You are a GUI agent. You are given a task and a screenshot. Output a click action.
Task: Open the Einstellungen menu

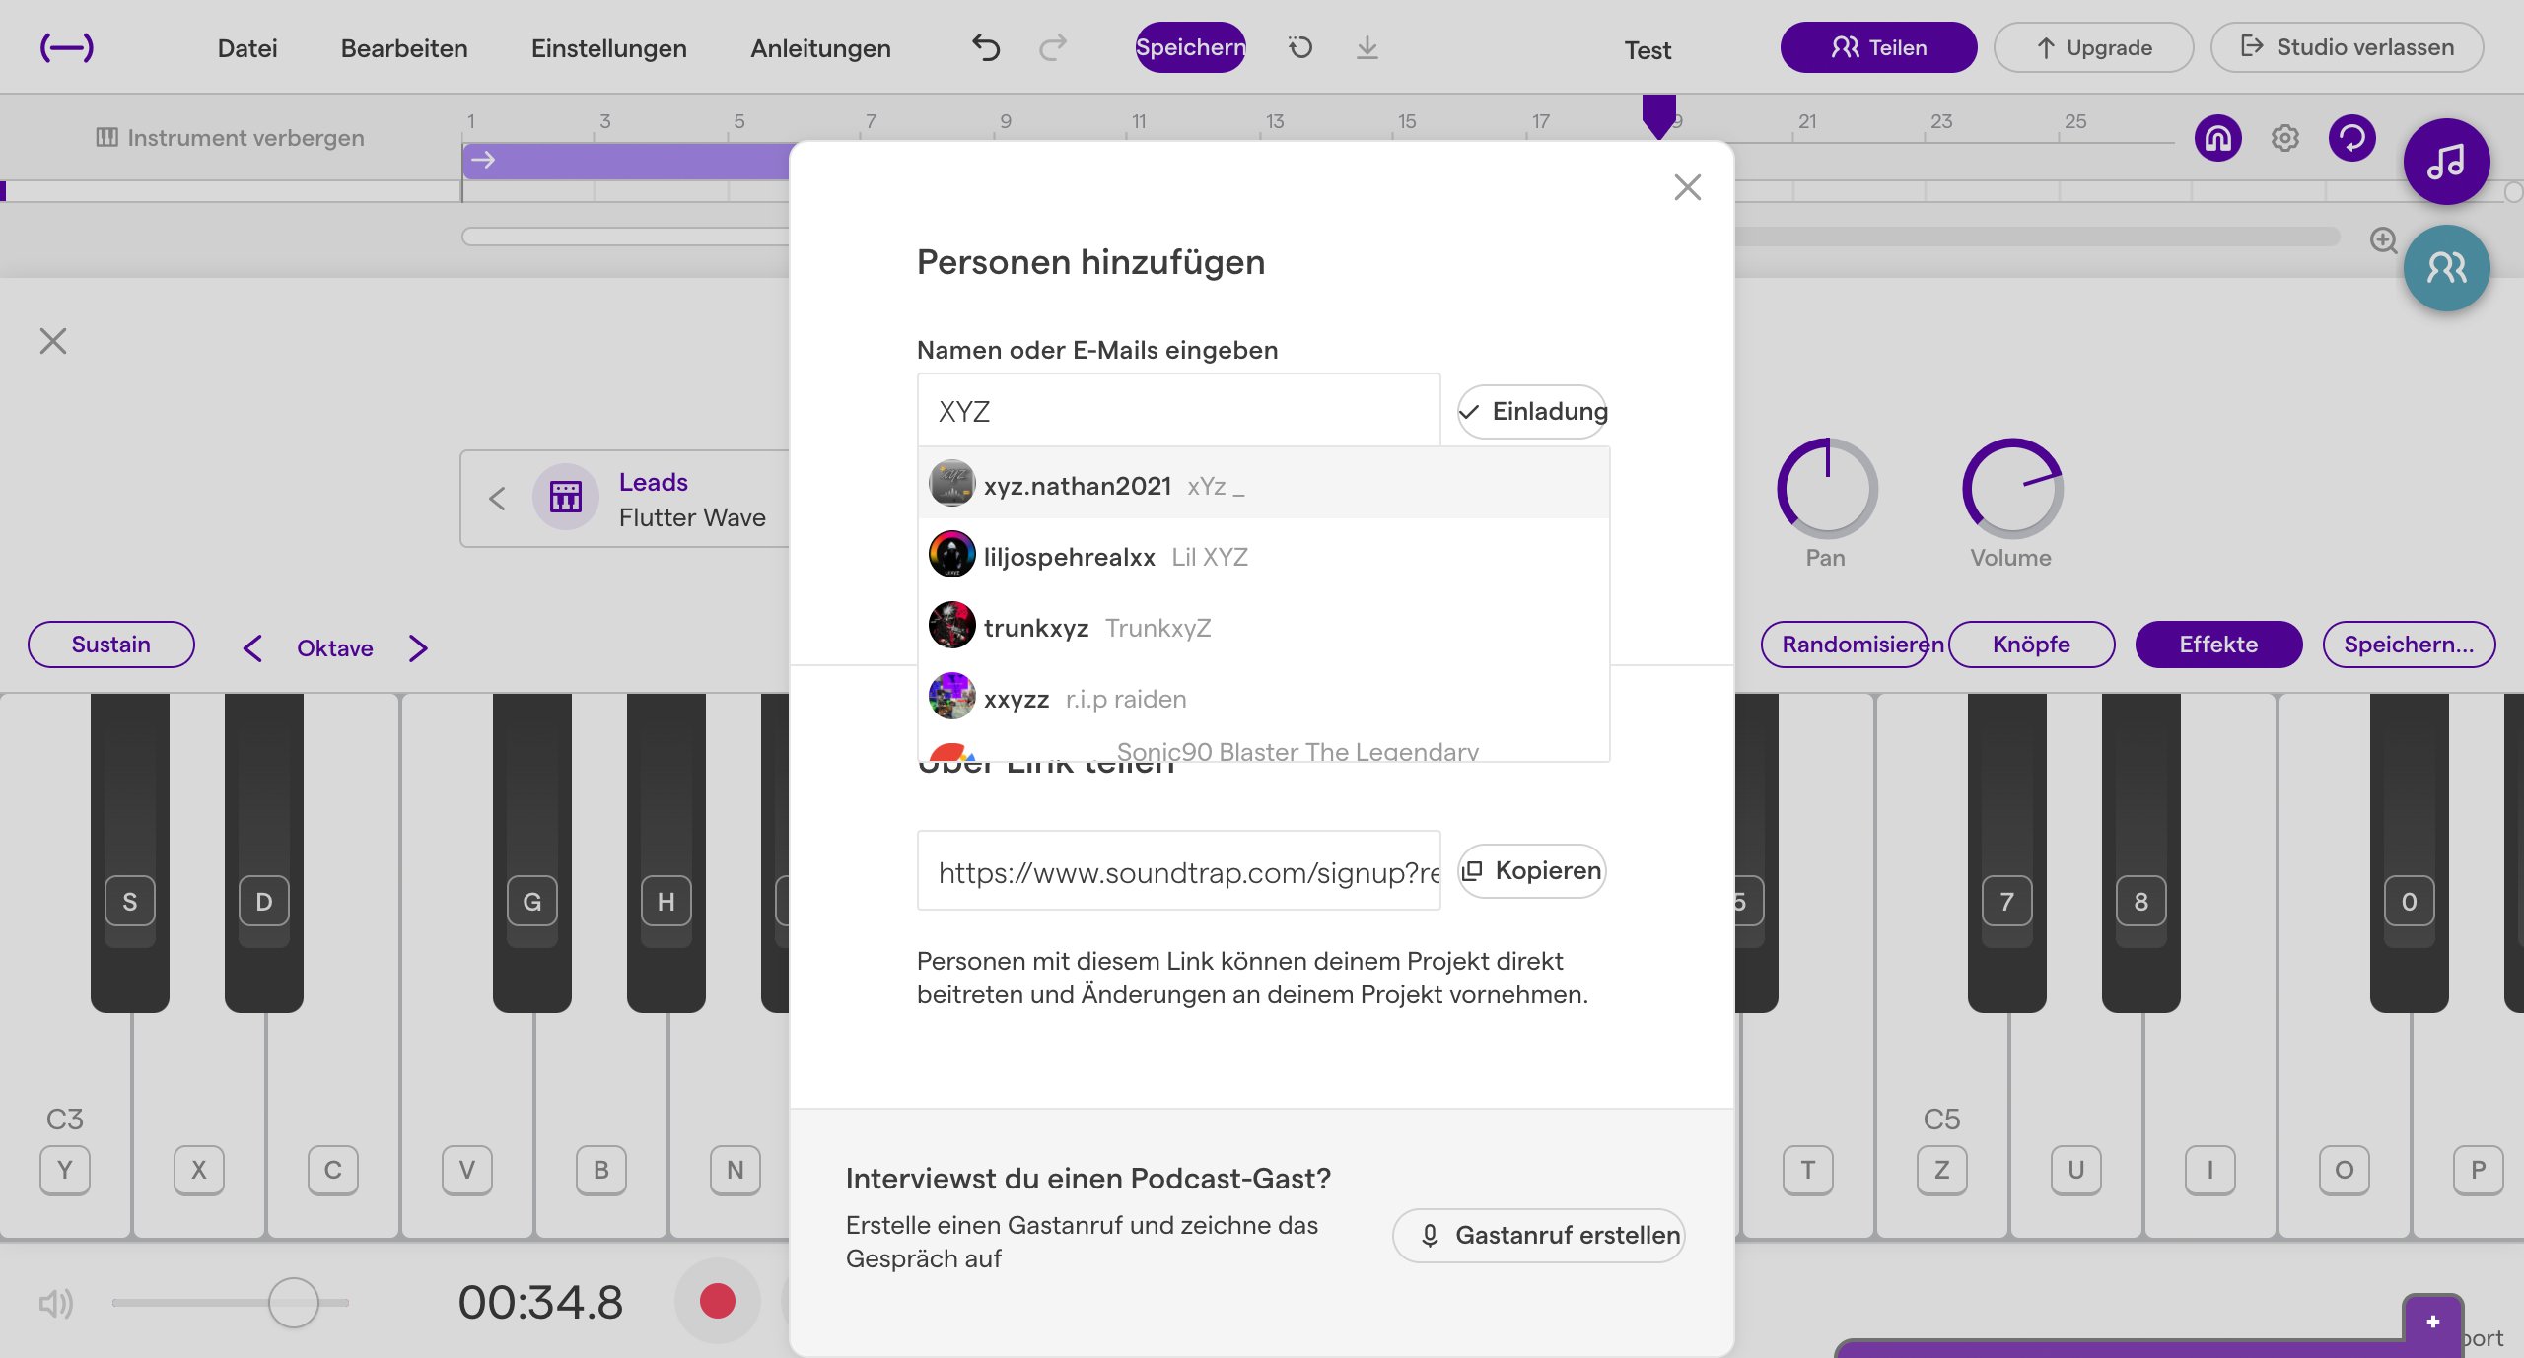[608, 48]
